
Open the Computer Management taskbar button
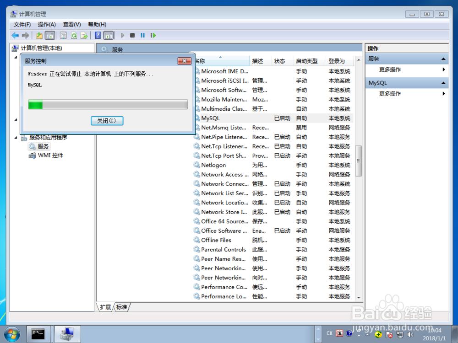(x=67, y=334)
